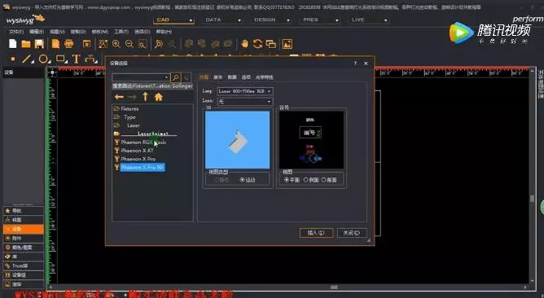The width and height of the screenshot is (544, 298).
Task: Open the 工具(T) menu
Action: coord(121,32)
